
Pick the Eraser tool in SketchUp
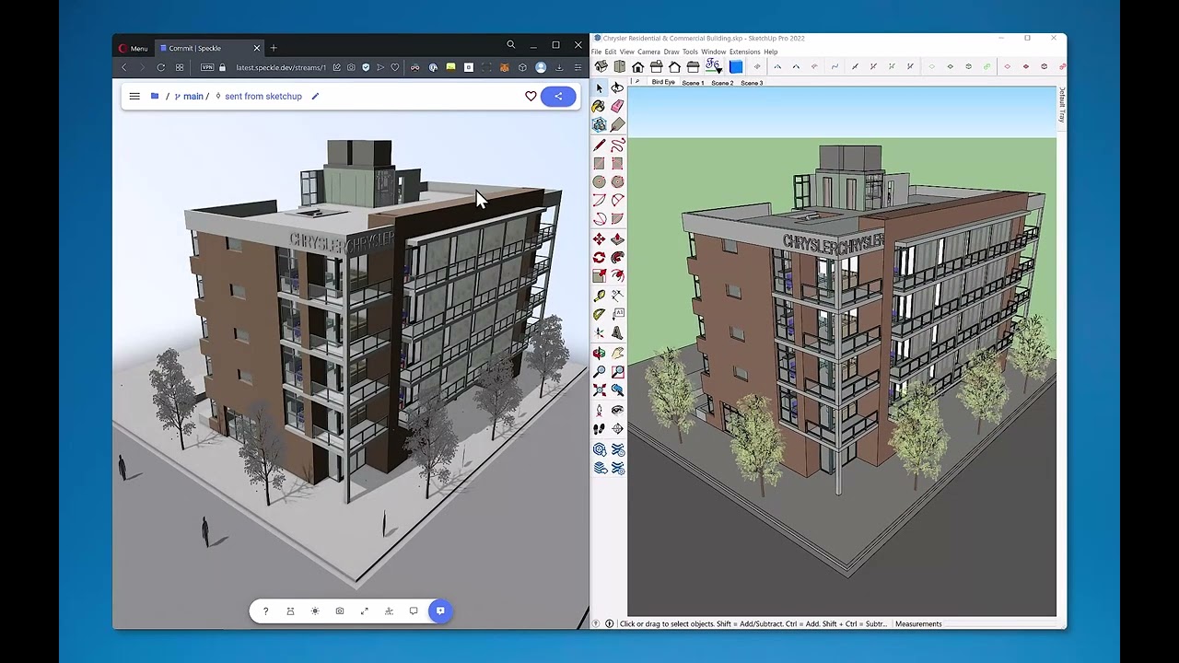coord(617,106)
